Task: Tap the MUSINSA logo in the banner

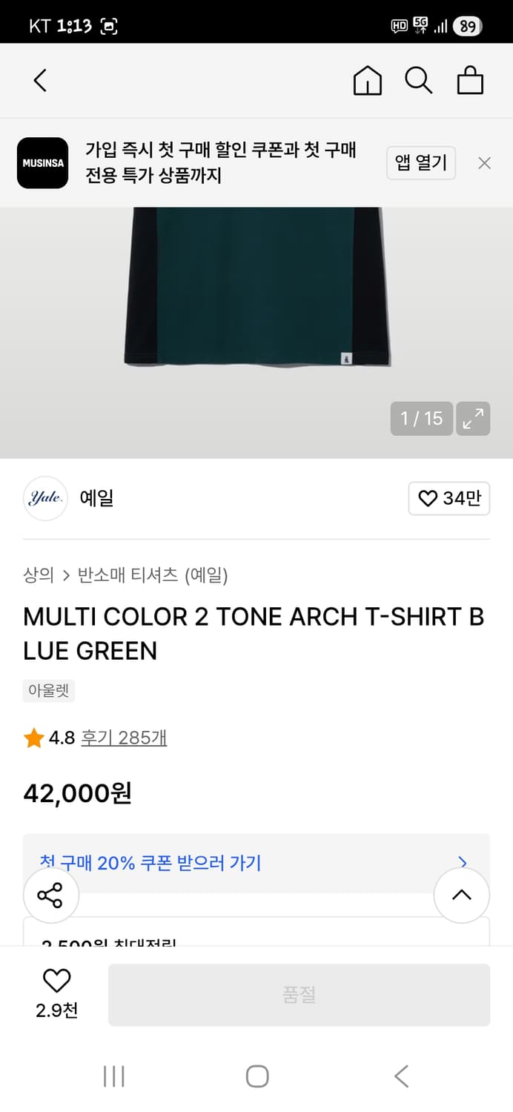Action: pos(42,162)
